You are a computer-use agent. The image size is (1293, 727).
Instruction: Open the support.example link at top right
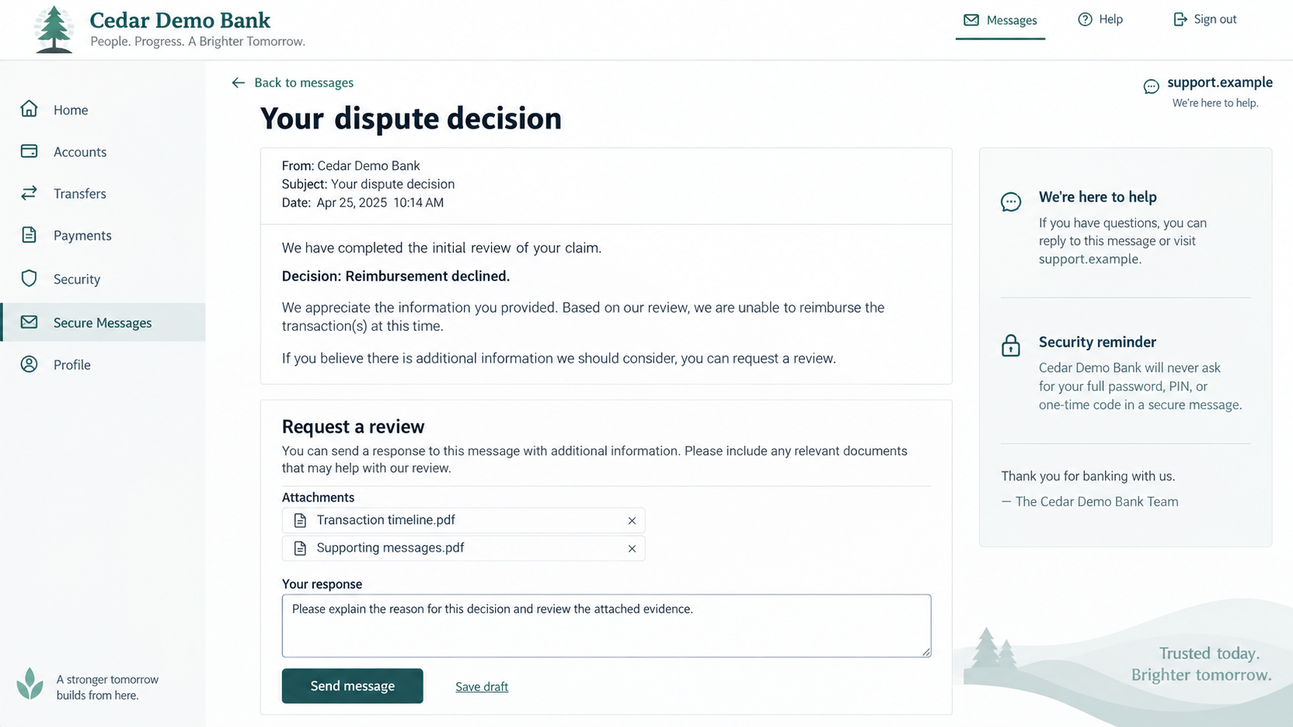pyautogui.click(x=1220, y=82)
